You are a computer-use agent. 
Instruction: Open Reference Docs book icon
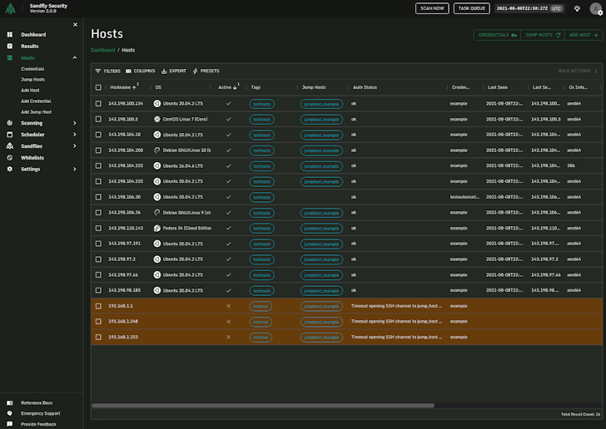(10, 402)
